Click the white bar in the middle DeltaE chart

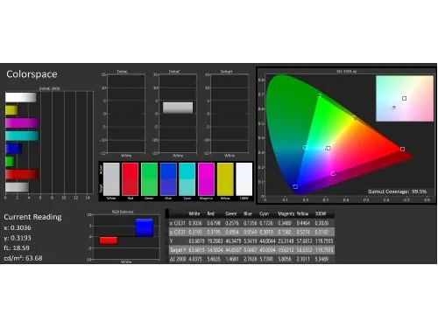tap(178, 108)
